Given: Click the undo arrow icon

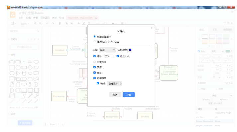Looking at the screenshot, I should 47,23.
